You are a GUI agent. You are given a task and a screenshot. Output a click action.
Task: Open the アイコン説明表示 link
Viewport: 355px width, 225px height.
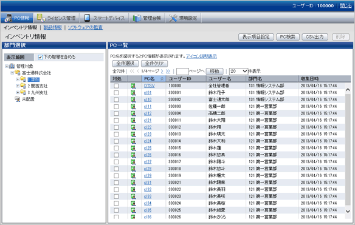tap(201, 56)
